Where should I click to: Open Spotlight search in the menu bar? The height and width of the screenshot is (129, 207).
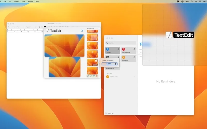click(x=196, y=1)
